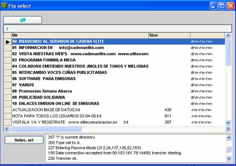Viewport: 236px width, 166px height.
Task: Click the horizontal scrollbar thumb
Action: coord(46,129)
